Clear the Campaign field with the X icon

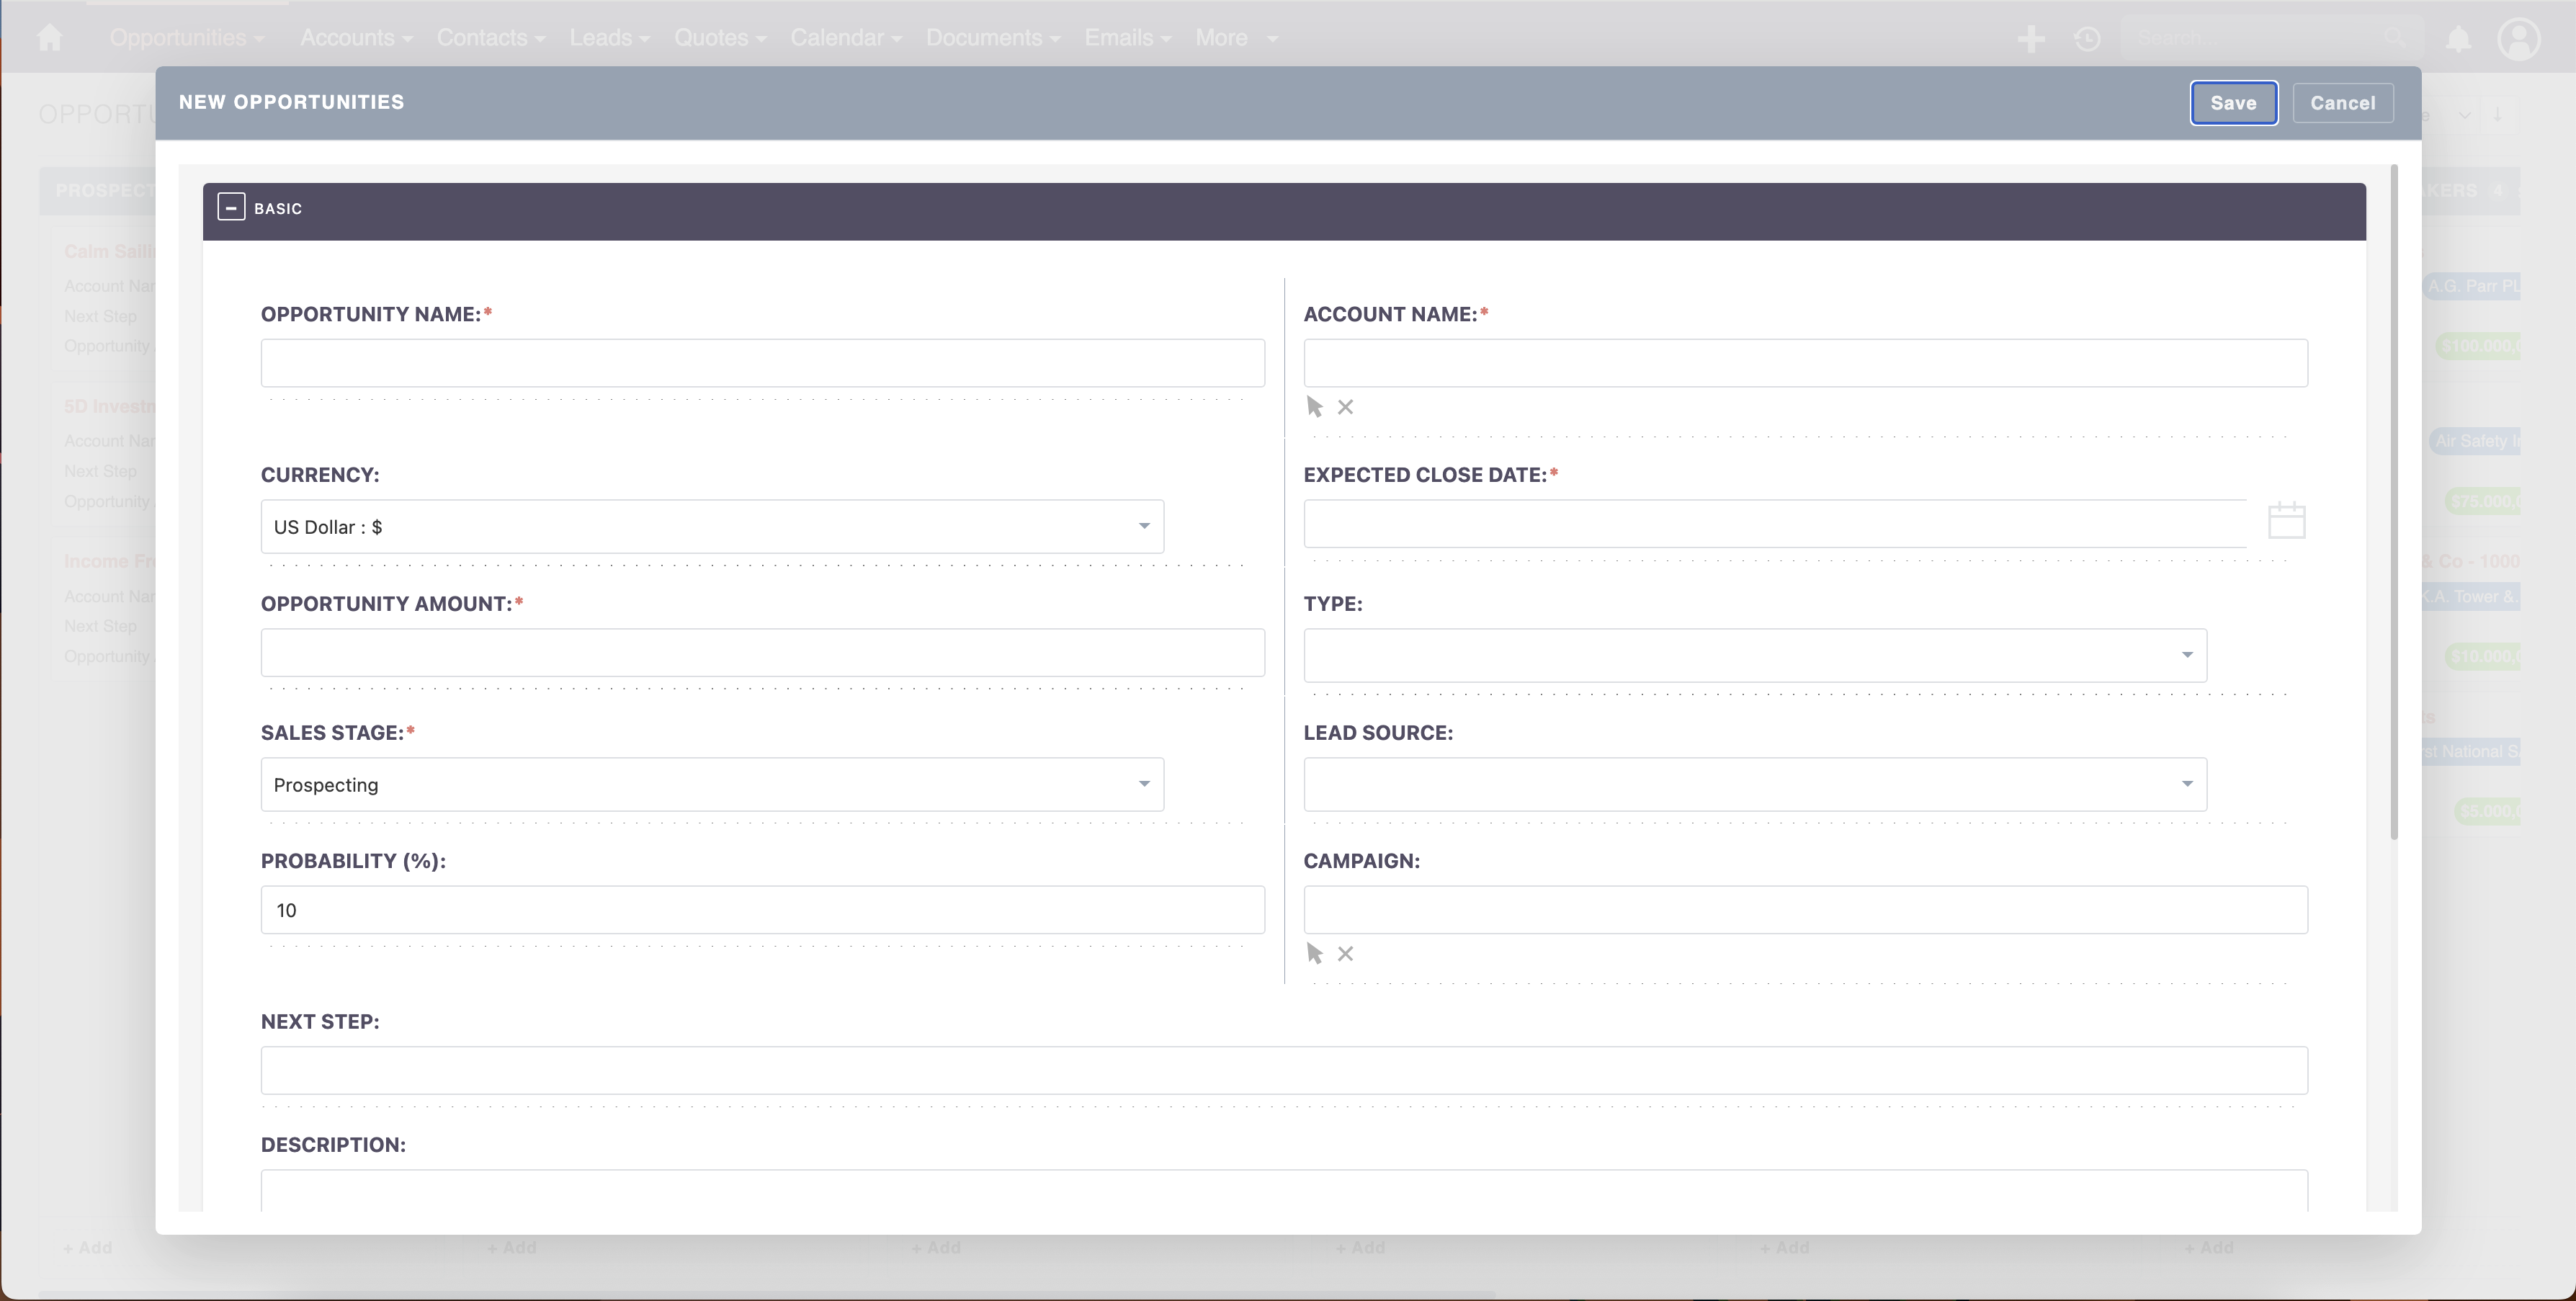point(1346,954)
